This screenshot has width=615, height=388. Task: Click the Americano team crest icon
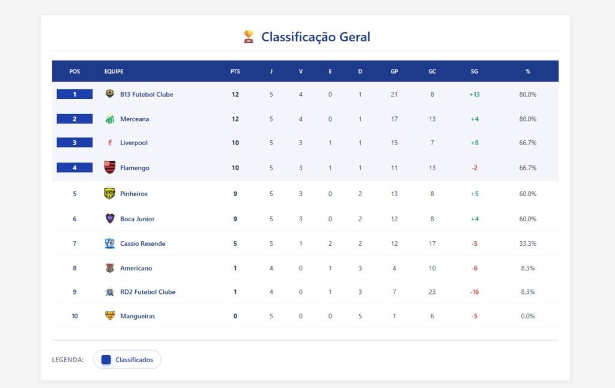coord(109,268)
